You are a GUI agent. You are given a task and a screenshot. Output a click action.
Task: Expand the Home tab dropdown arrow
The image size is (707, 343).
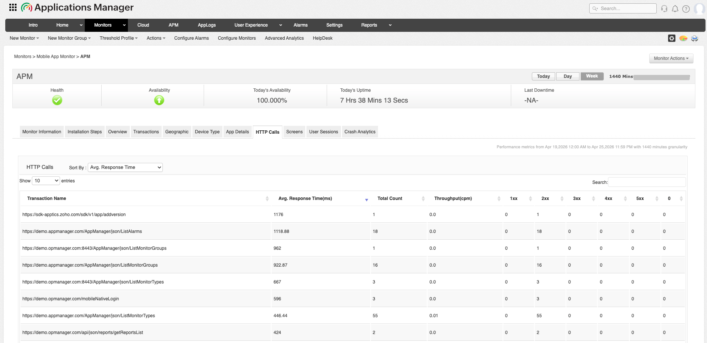coord(81,25)
